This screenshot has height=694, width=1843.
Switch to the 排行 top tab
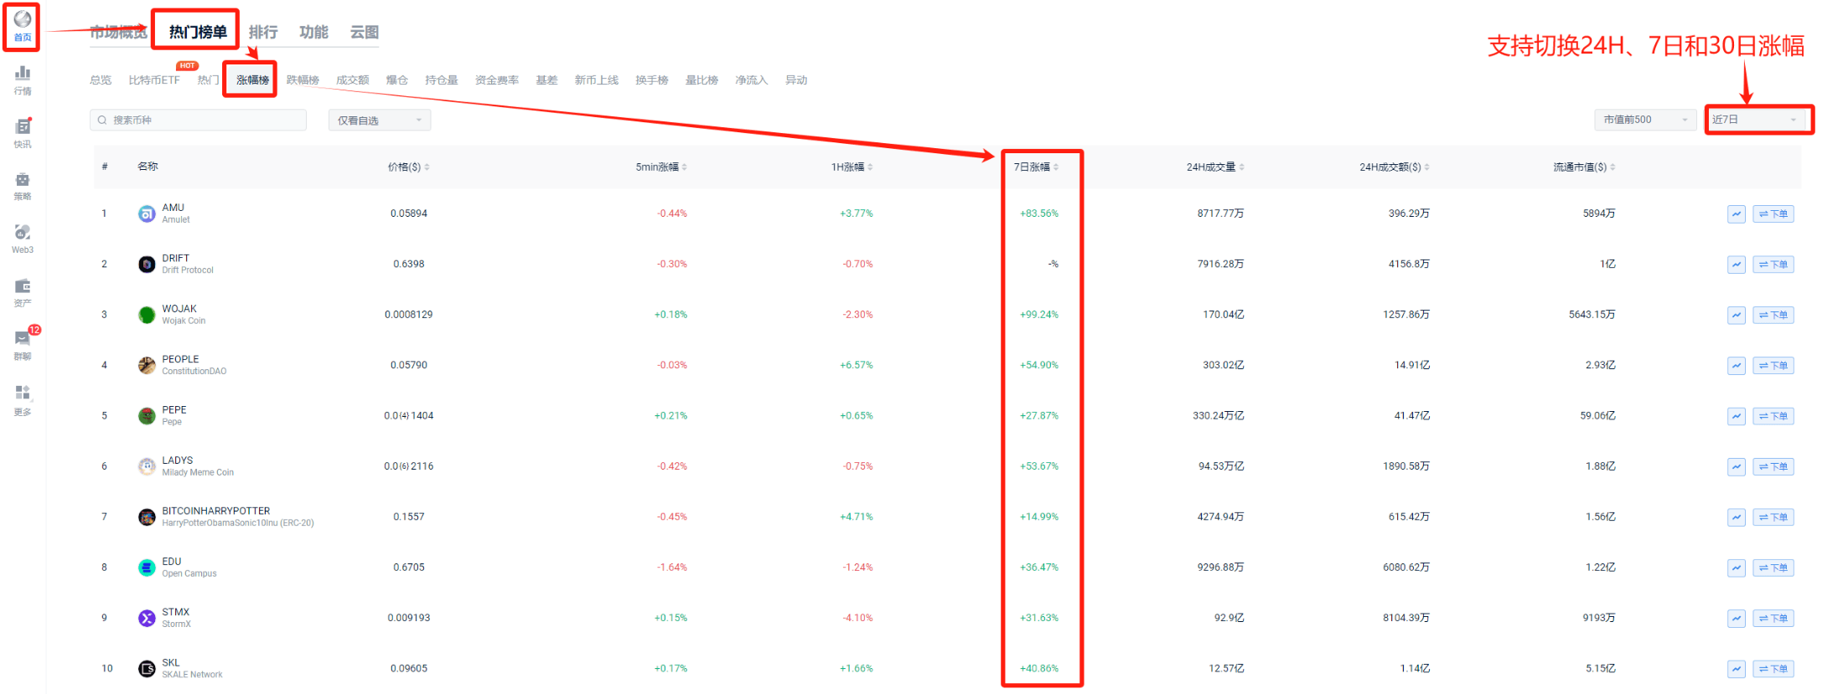[x=263, y=32]
